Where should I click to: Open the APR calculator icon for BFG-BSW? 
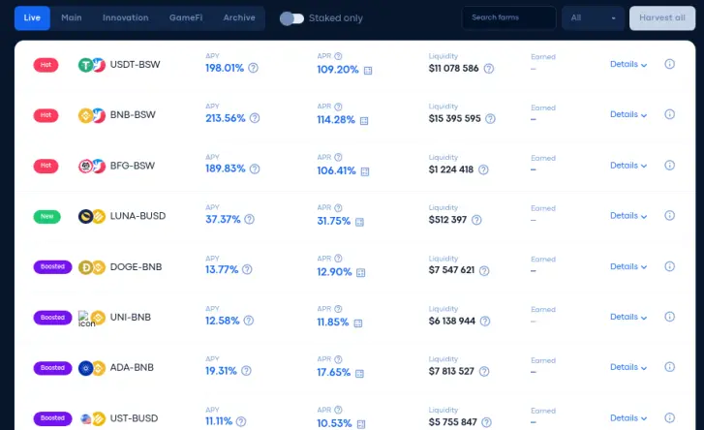pos(365,171)
